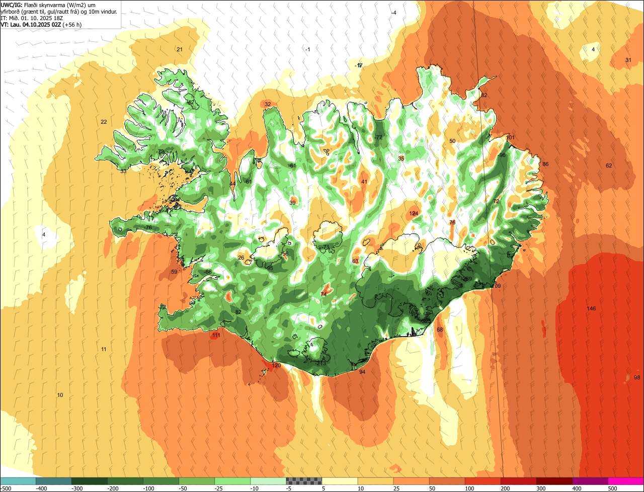Select the map value 39
The image size is (644, 492).
point(292,203)
